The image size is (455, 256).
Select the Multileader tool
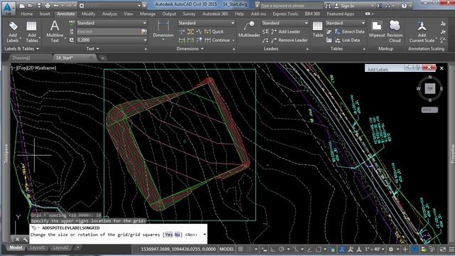click(x=249, y=29)
